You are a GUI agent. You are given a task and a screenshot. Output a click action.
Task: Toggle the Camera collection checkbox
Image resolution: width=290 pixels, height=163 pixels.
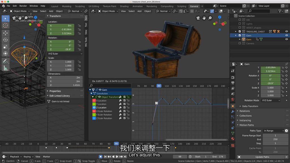(240, 43)
